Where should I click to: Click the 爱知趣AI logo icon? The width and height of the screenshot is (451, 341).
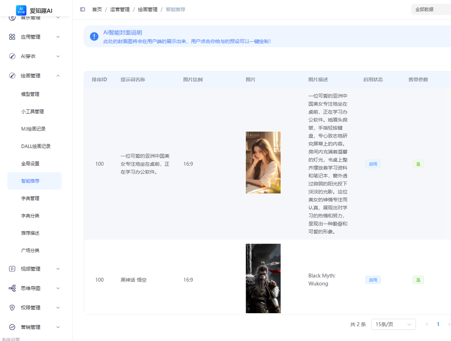tap(21, 10)
